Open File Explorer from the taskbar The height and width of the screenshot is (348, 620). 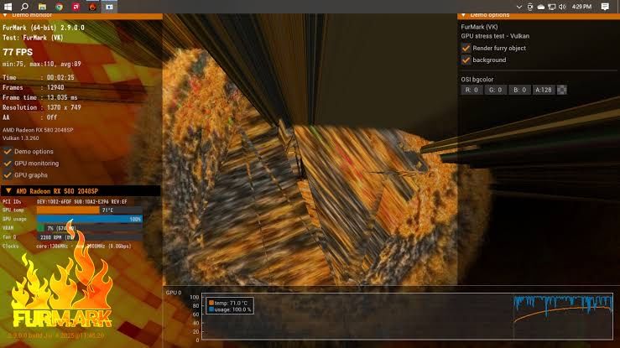pyautogui.click(x=42, y=7)
